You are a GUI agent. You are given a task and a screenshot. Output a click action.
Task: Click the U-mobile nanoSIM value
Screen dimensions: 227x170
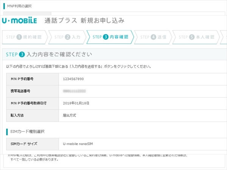78,144
